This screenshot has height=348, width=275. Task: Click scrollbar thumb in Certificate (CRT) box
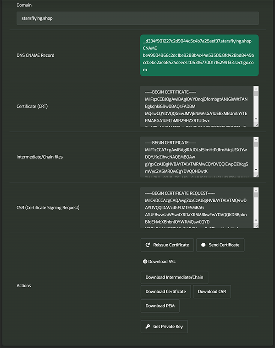coord(256,94)
